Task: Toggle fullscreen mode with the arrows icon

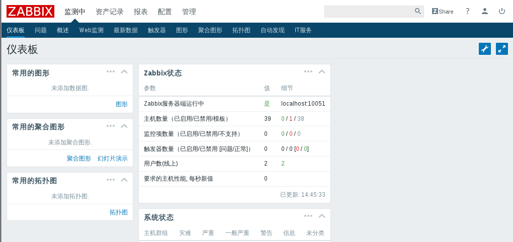Action: pos(502,49)
